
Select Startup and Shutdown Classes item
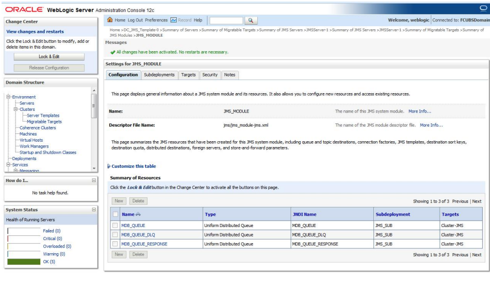tap(48, 152)
